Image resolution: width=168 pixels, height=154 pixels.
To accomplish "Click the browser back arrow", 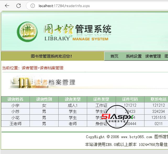I will (x=7, y=6).
